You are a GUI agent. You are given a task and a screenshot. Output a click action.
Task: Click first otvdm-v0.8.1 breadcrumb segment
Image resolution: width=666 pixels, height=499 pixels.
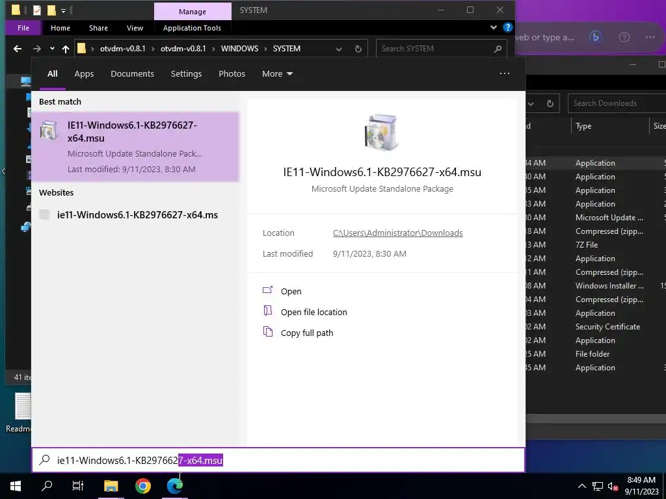pyautogui.click(x=123, y=48)
